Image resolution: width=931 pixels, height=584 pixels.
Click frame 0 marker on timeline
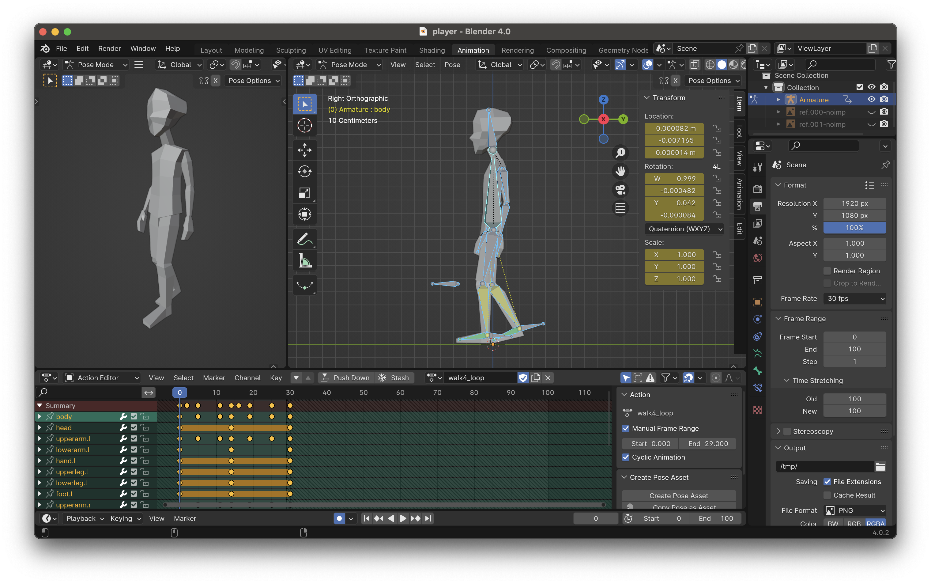180,392
